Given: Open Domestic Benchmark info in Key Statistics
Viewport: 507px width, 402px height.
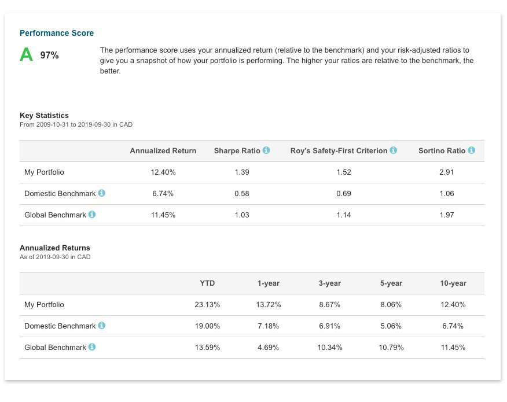Looking at the screenshot, I should 101,193.
